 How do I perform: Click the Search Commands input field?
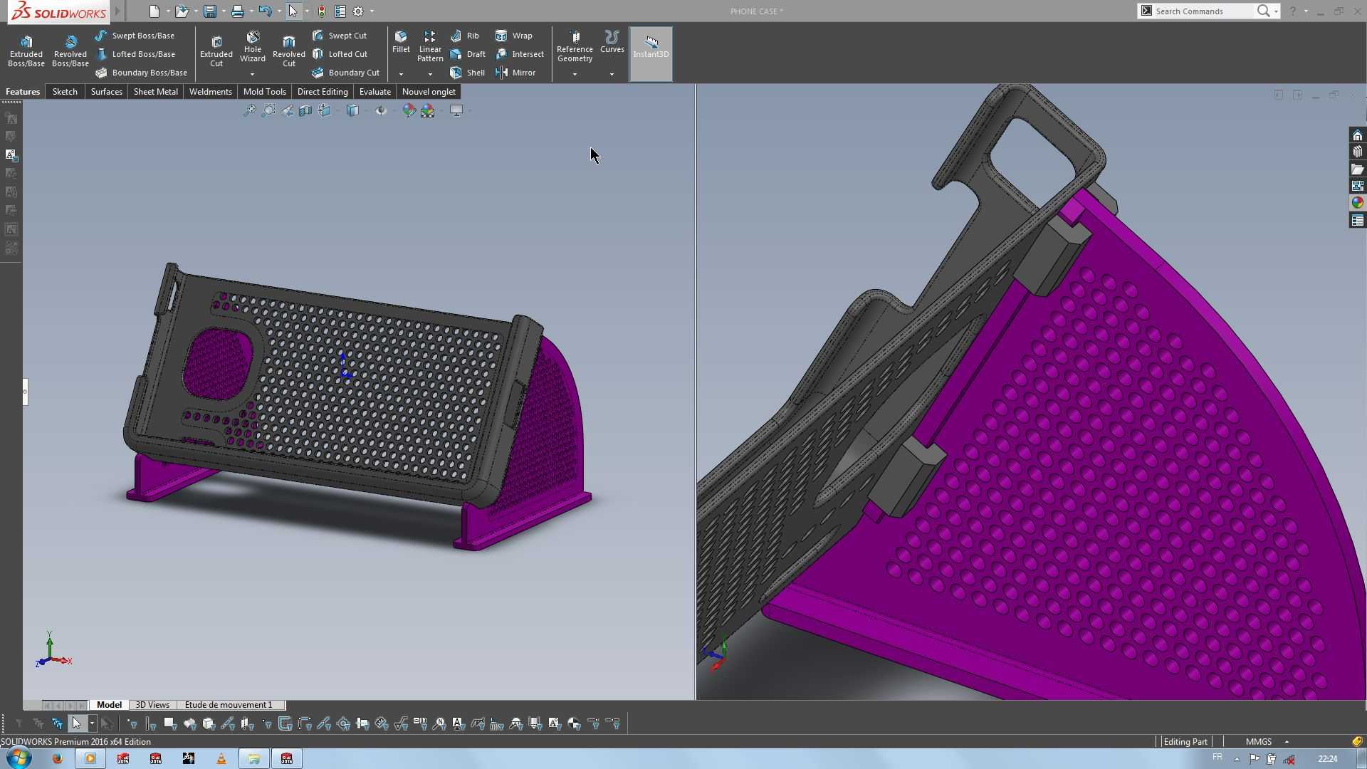(1203, 11)
